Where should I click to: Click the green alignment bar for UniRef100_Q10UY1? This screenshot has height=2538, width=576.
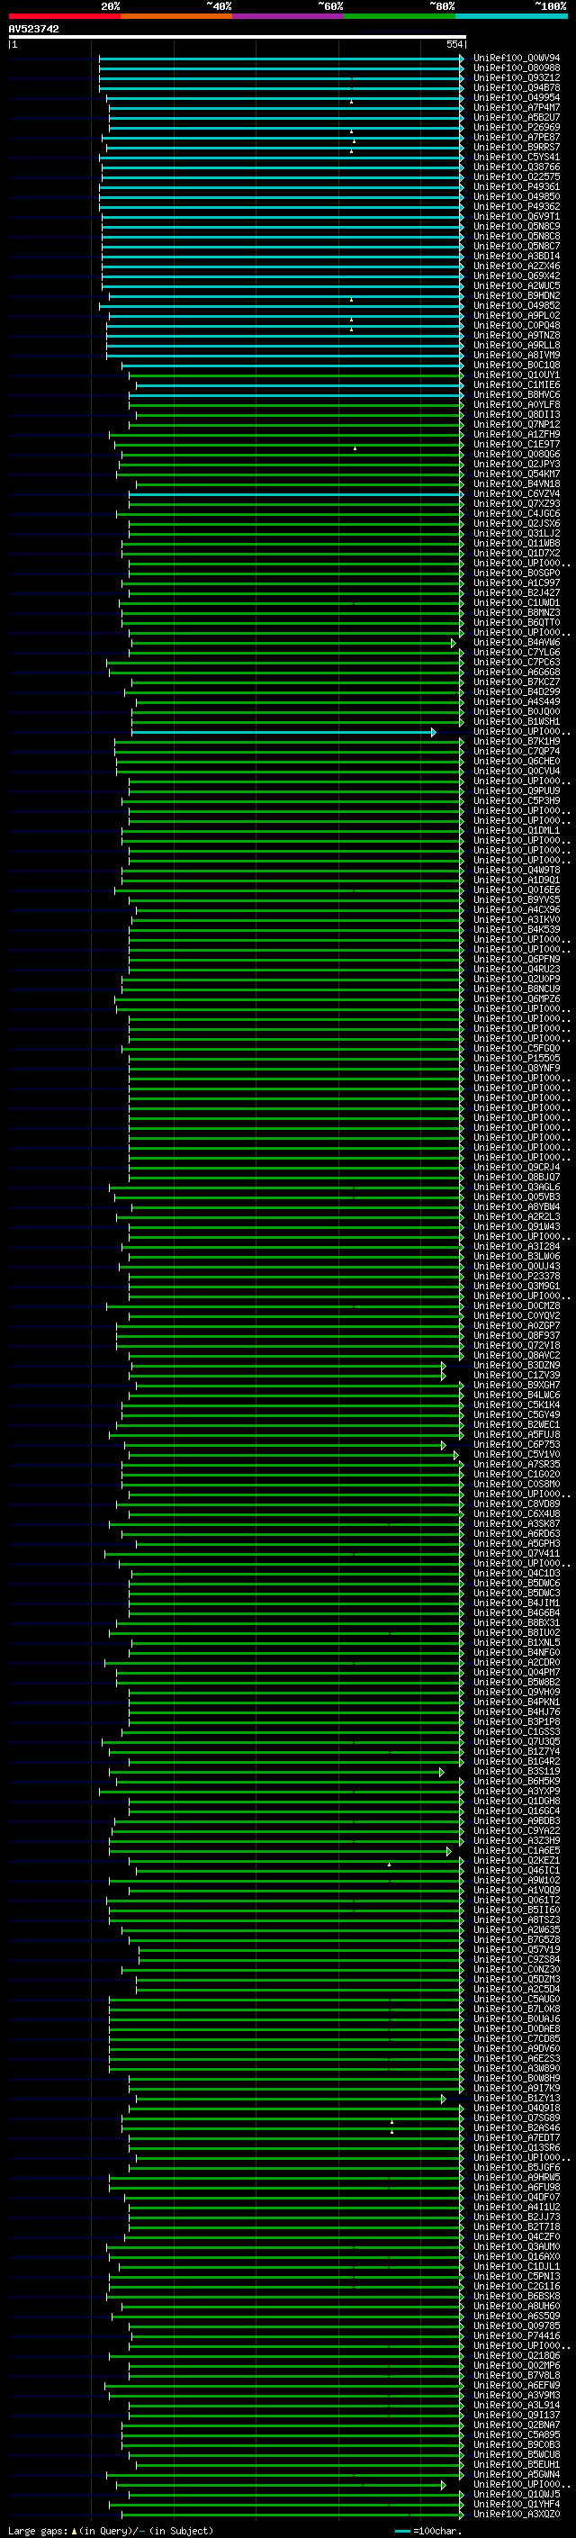click(296, 375)
